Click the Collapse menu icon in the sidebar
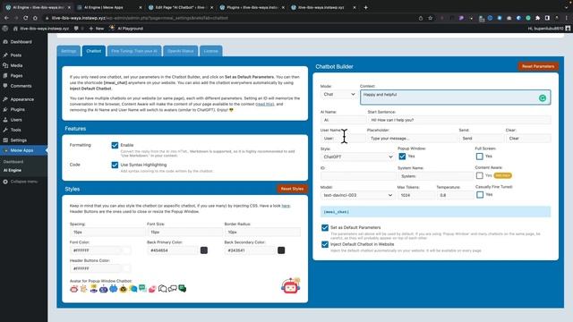The image size is (573, 322). (5, 182)
